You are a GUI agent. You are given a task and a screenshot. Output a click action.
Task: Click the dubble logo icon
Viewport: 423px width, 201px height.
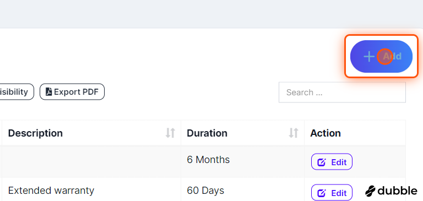[370, 191]
